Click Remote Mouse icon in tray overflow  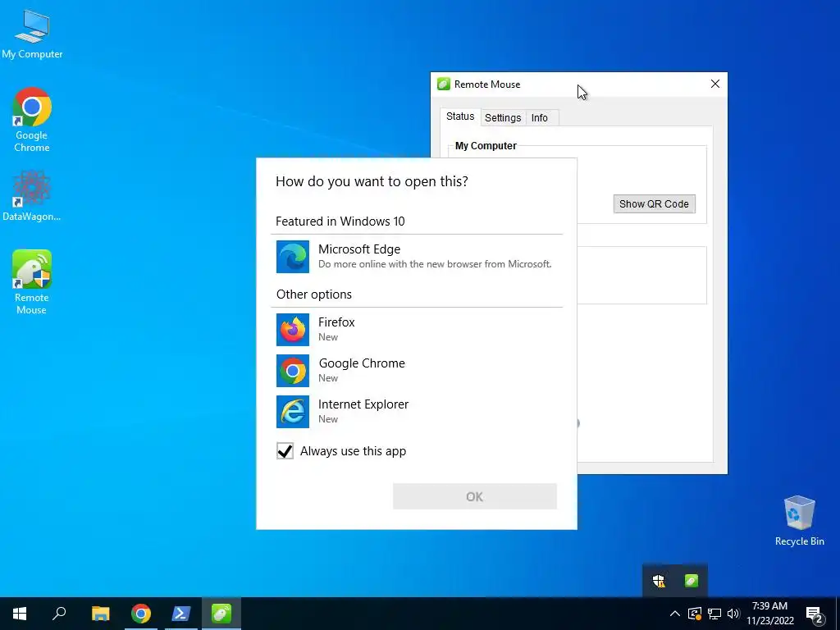coord(692,581)
